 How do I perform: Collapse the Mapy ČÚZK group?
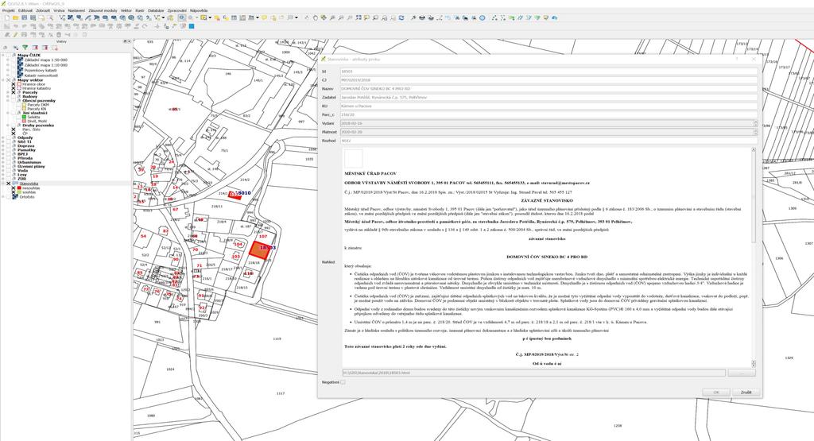click(x=2, y=55)
